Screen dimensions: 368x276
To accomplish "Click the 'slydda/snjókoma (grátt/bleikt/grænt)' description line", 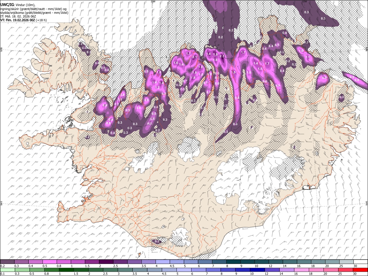I will (34, 12).
